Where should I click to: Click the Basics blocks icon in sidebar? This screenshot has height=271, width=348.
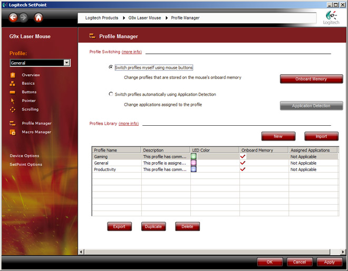(13, 84)
